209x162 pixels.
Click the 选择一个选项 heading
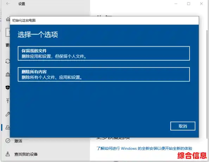pos(38,34)
